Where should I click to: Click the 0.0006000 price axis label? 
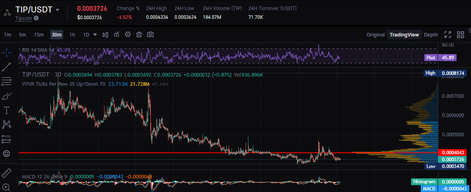pyautogui.click(x=453, y=115)
